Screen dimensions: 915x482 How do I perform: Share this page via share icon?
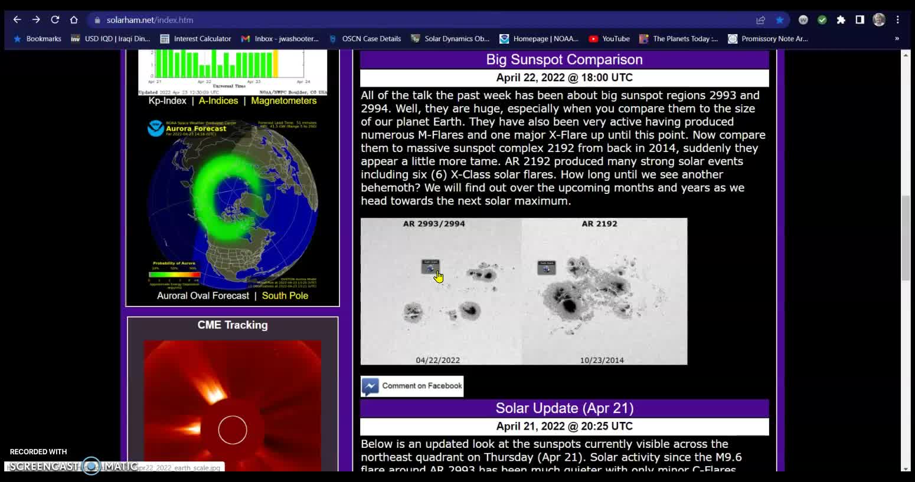761,20
